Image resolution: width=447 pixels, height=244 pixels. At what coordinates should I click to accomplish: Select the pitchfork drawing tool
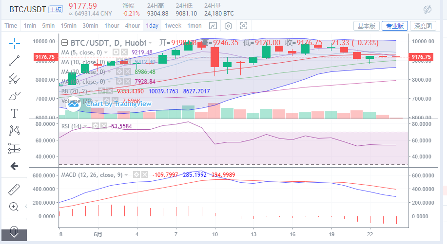(14, 78)
